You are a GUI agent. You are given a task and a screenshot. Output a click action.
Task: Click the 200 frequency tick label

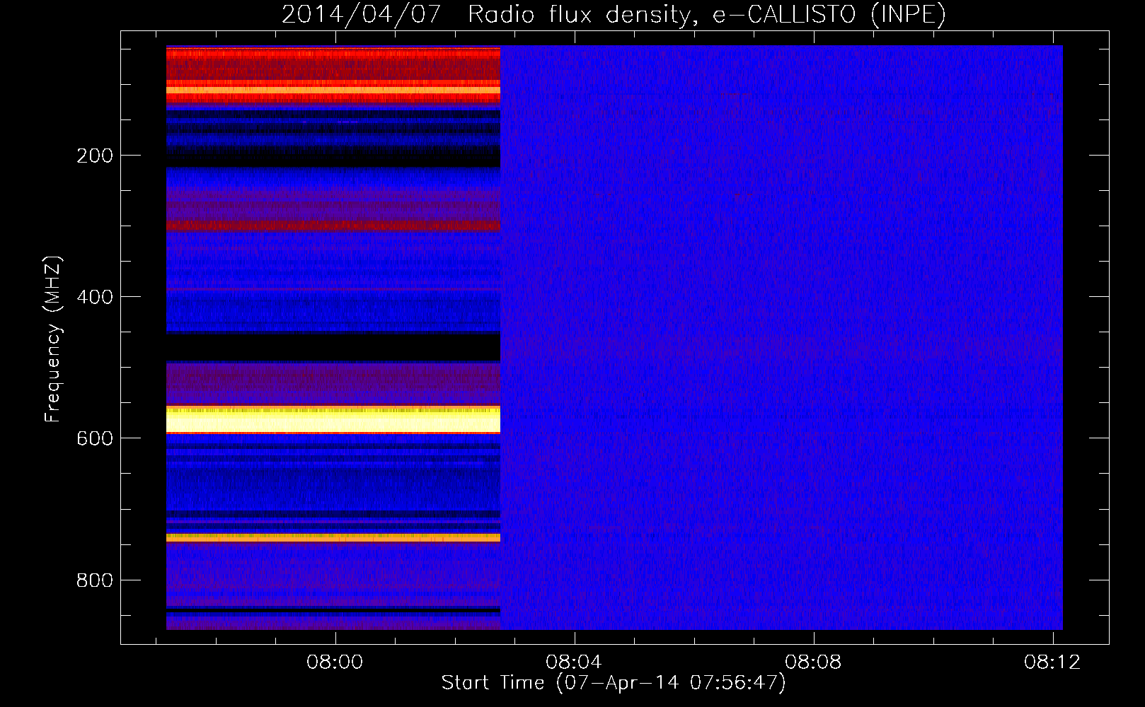tap(95, 156)
